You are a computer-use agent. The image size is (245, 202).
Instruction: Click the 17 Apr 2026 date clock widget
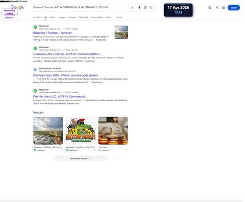pyautogui.click(x=178, y=10)
